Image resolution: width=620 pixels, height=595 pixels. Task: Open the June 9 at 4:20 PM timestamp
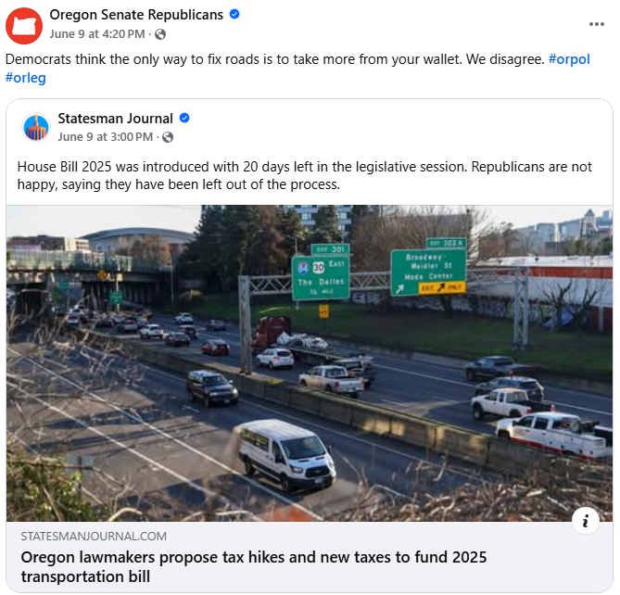[x=97, y=34]
